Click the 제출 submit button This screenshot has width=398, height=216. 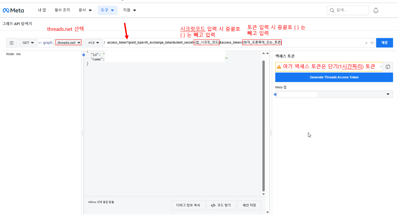pyautogui.click(x=384, y=42)
